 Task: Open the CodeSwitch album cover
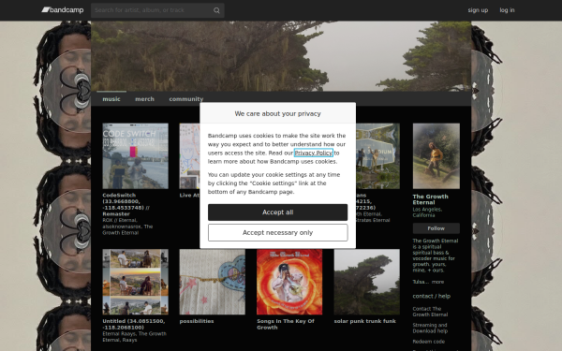point(135,155)
